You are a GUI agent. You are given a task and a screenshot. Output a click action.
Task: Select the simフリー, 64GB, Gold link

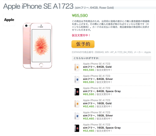coord(97,67)
